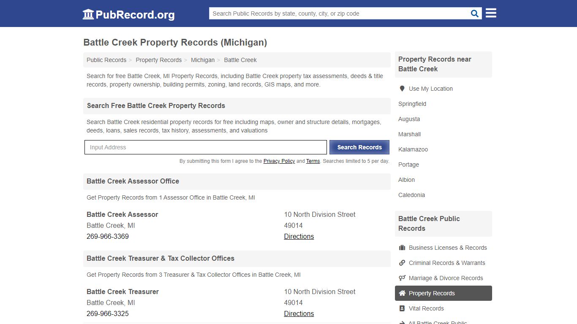Click the Marriage & Divorce gender icon
Screen dimensions: 577x324
pos(402,278)
